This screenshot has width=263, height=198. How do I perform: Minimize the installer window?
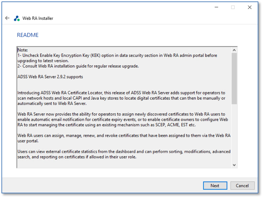point(217,7)
